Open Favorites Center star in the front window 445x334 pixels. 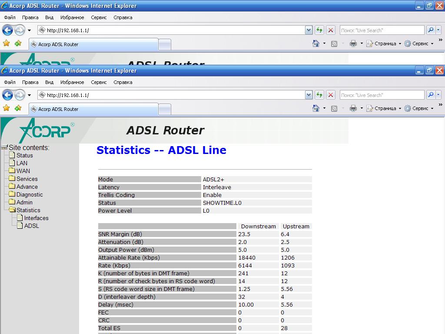(x=6, y=108)
